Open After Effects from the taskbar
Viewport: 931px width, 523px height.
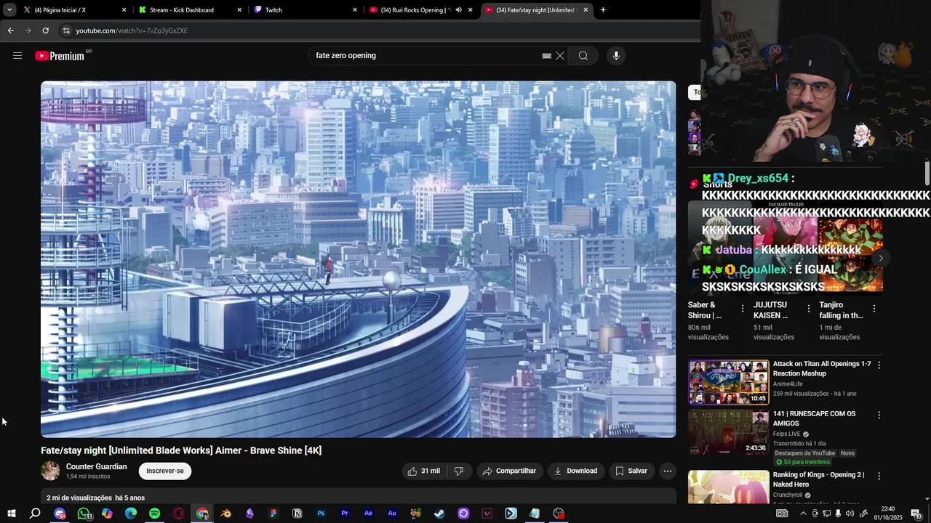pyautogui.click(x=368, y=514)
